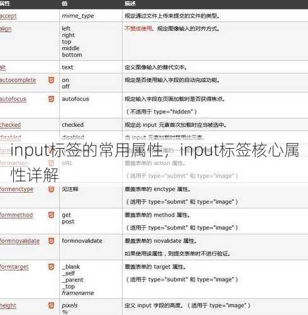Click 'novalidate 属性' description text
Screen dimensions: 308x315
[161, 241]
